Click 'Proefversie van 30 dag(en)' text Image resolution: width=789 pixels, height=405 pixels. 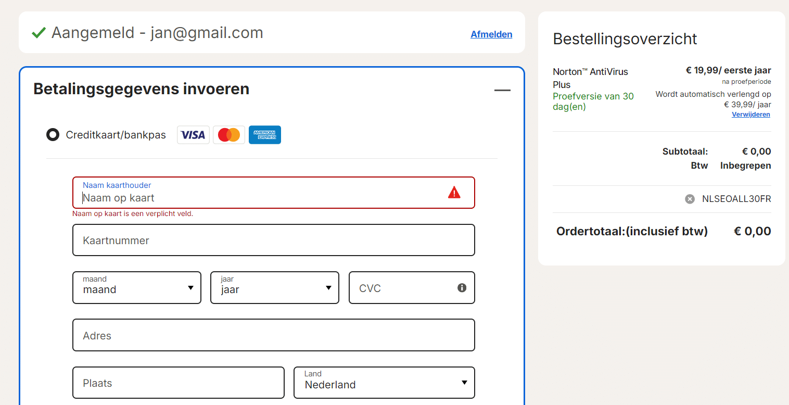pyautogui.click(x=593, y=102)
